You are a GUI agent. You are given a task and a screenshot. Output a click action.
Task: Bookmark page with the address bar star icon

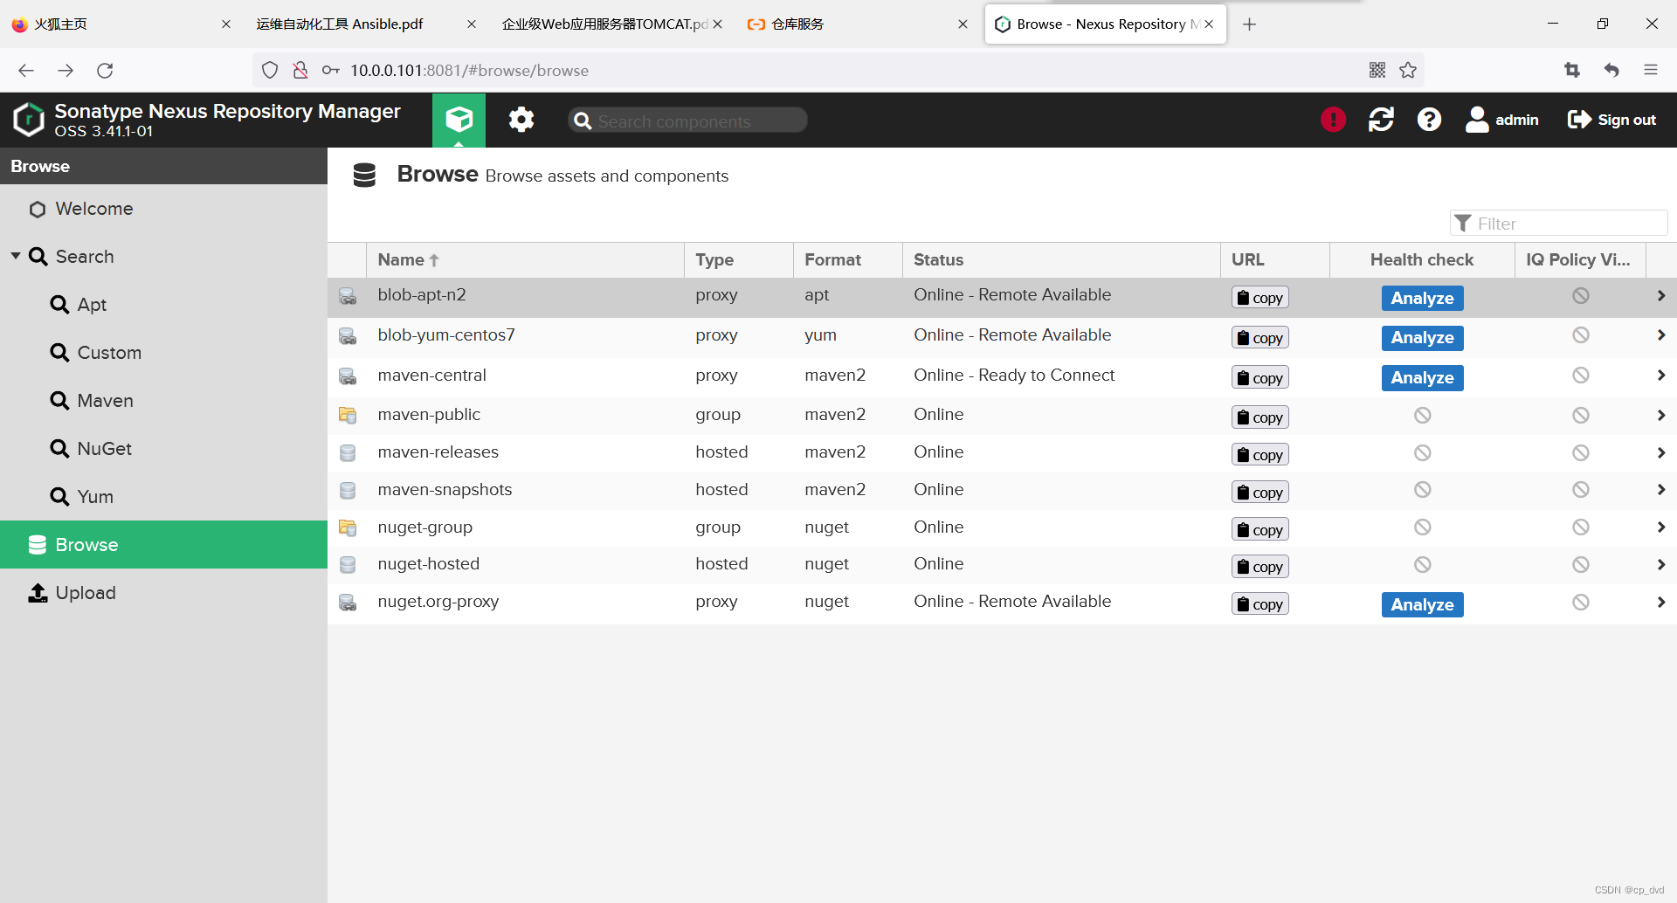[x=1408, y=70]
